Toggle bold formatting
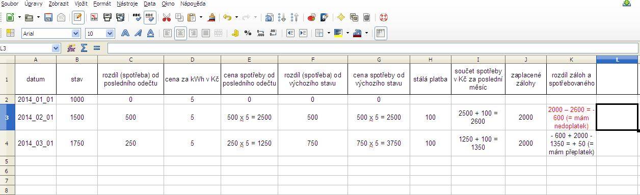Image resolution: width=640 pixels, height=195 pixels. coord(125,33)
